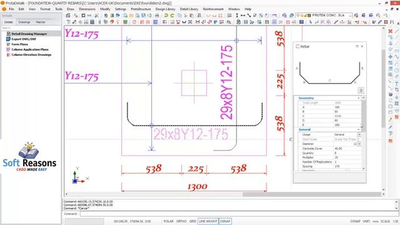Click the pin icon on the Rebar panel

coord(357,46)
